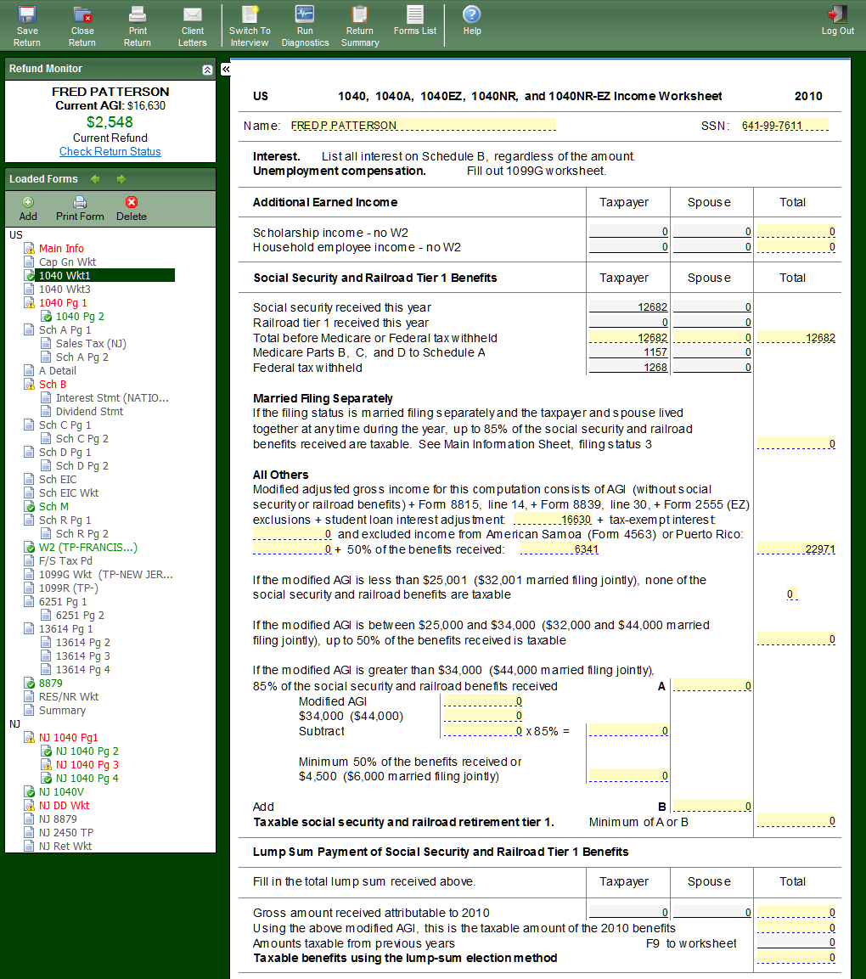Switch To Interview mode

250,25
